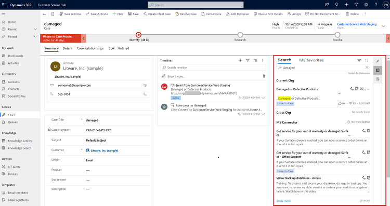Screen dimensions: 390x206
Task: Click the Delete command
Action: (x=352, y=14)
